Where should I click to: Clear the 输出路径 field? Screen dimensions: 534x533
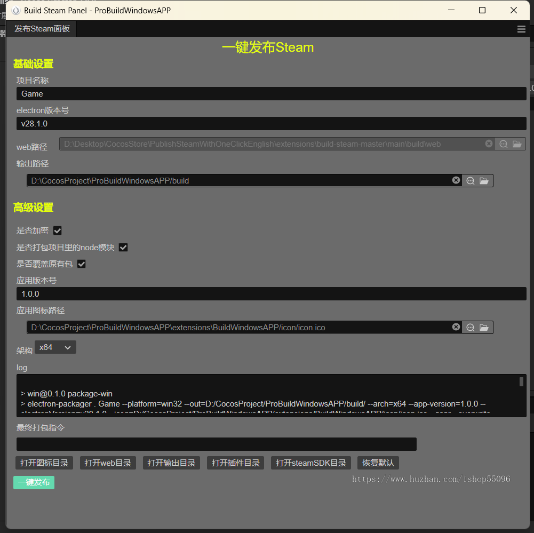click(x=456, y=180)
